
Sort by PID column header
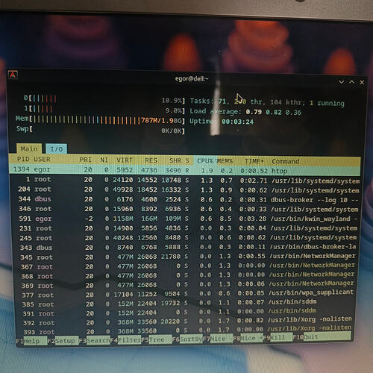click(23, 159)
